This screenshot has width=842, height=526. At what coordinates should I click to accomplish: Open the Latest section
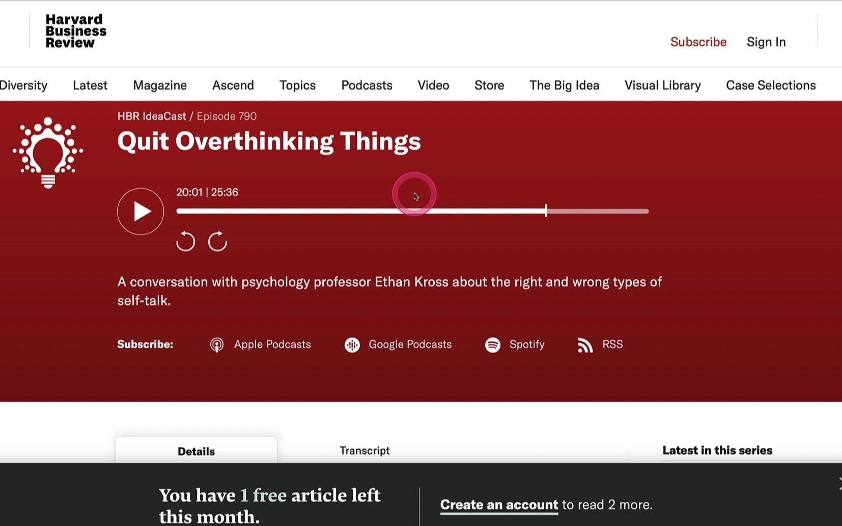pyautogui.click(x=90, y=85)
